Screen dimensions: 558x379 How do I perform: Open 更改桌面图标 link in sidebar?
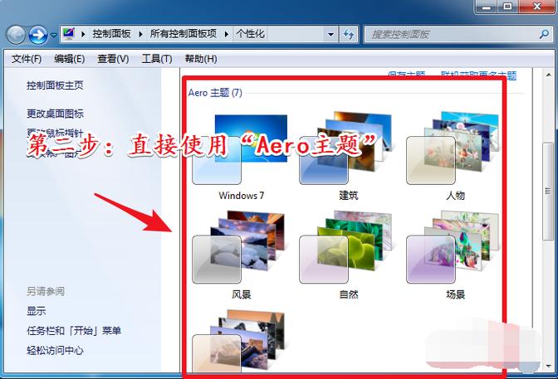(55, 114)
